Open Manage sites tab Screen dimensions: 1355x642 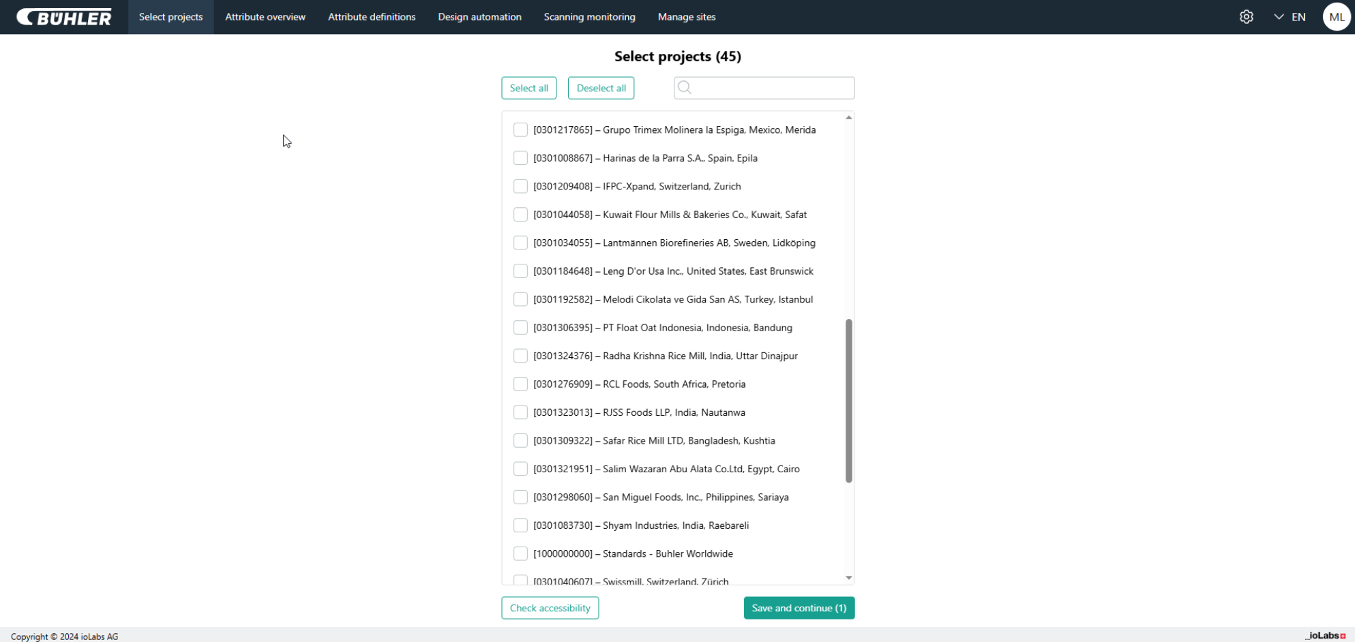[687, 17]
